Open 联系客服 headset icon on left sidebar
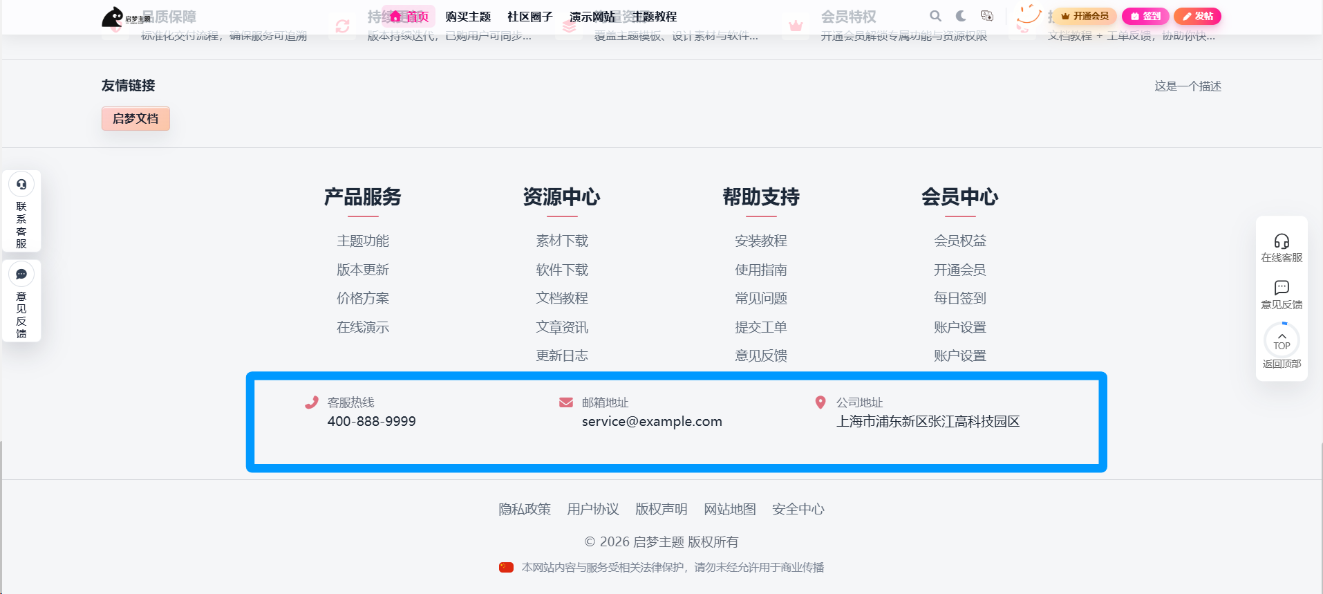 click(x=21, y=185)
